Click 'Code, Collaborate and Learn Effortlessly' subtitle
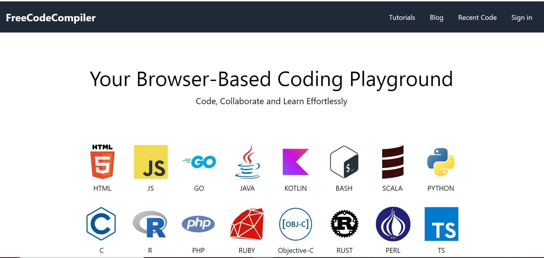 (271, 101)
